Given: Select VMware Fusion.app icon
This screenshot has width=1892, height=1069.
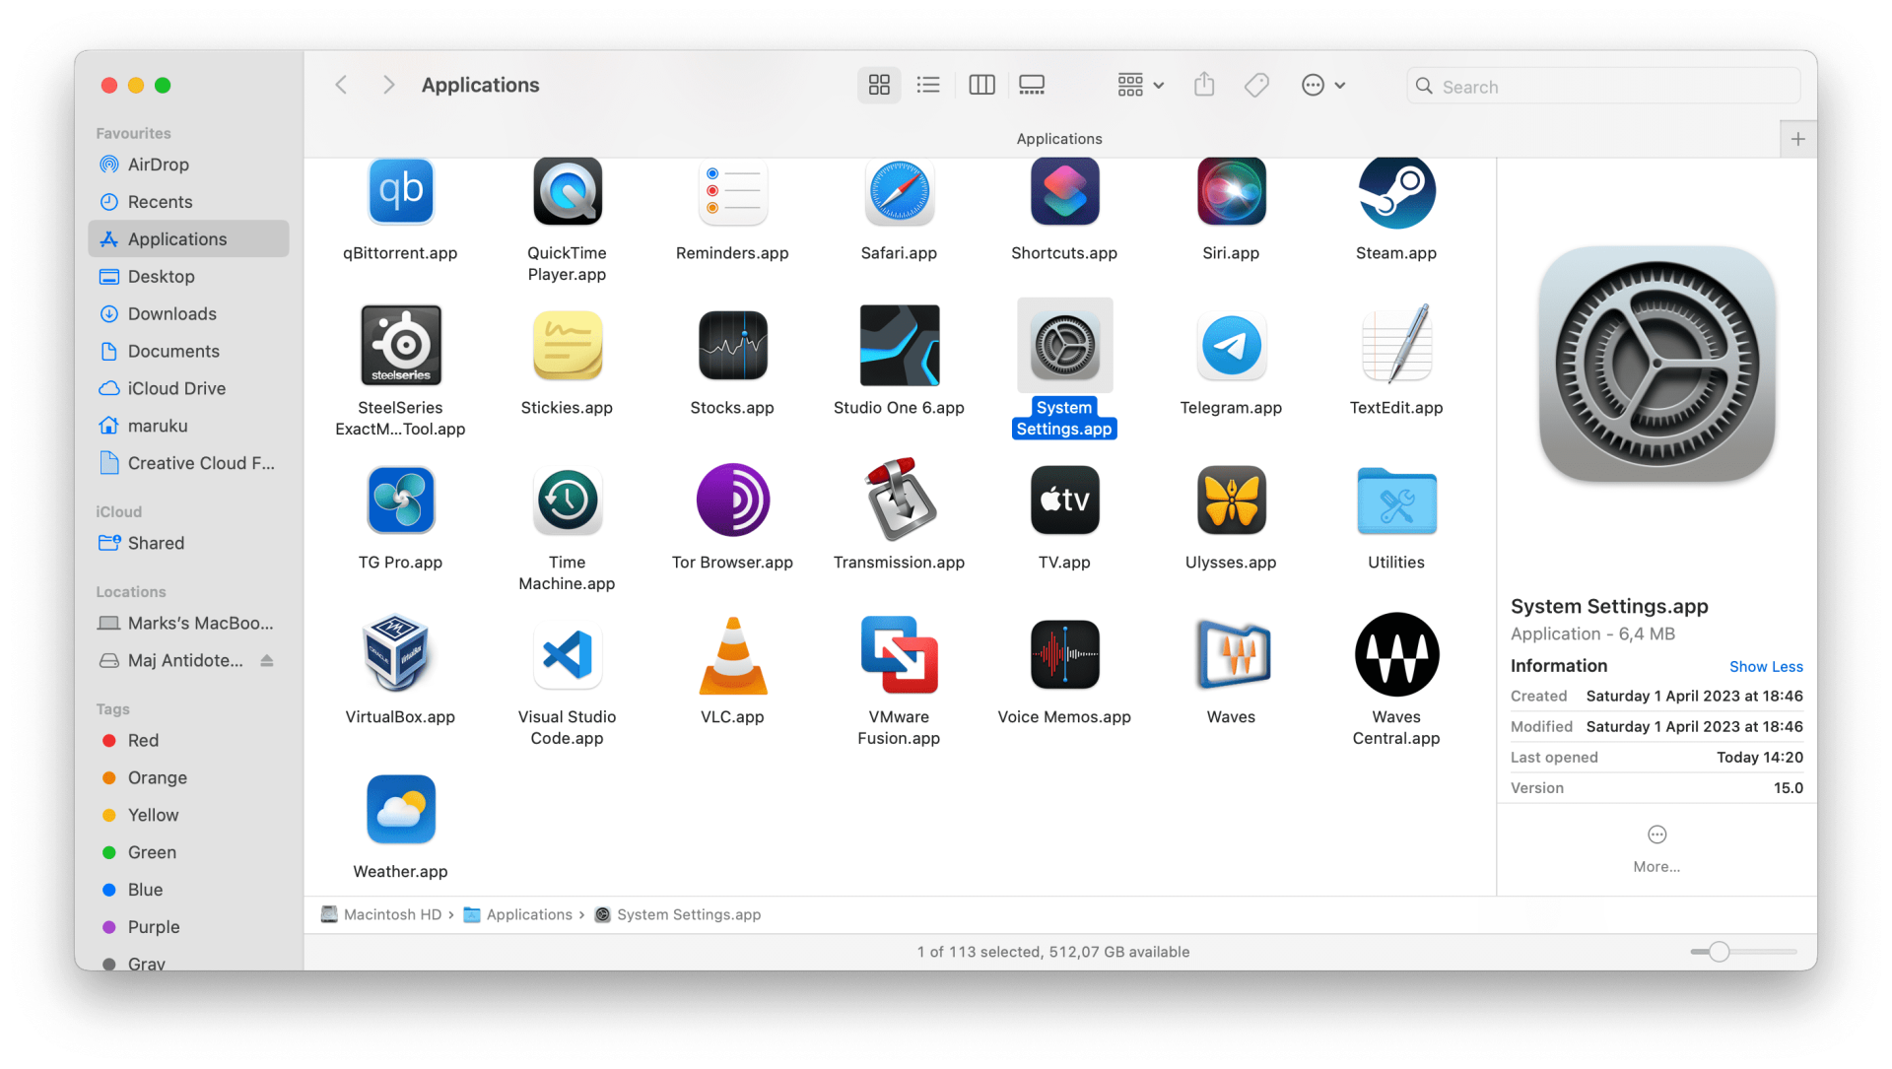Looking at the screenshot, I should point(899,654).
